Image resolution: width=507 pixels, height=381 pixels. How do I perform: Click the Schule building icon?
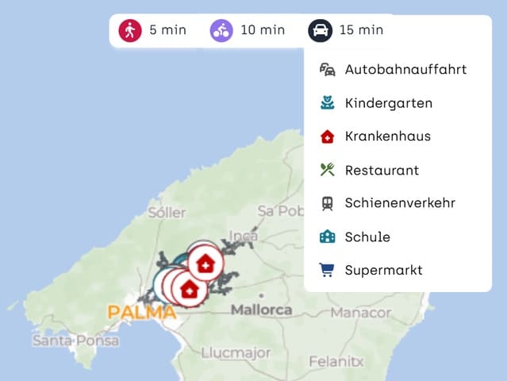327,237
